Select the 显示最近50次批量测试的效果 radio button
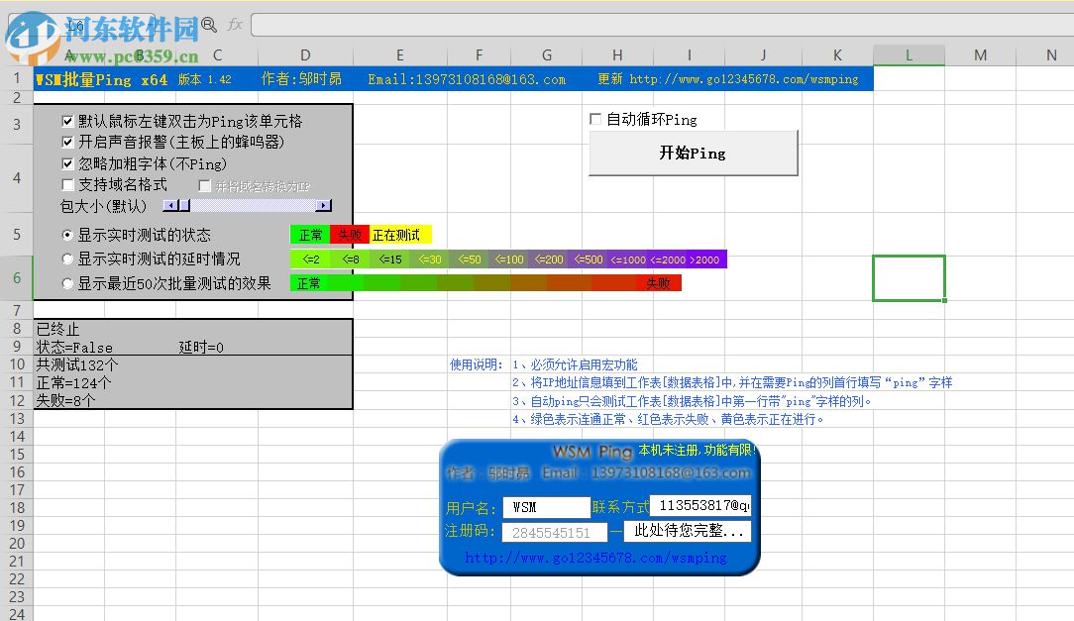Image resolution: width=1074 pixels, height=621 pixels. [x=66, y=280]
